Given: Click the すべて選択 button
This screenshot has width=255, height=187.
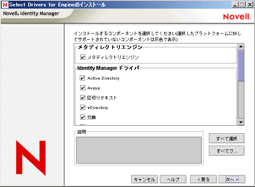Looking at the screenshot, I should pyautogui.click(x=226, y=138).
